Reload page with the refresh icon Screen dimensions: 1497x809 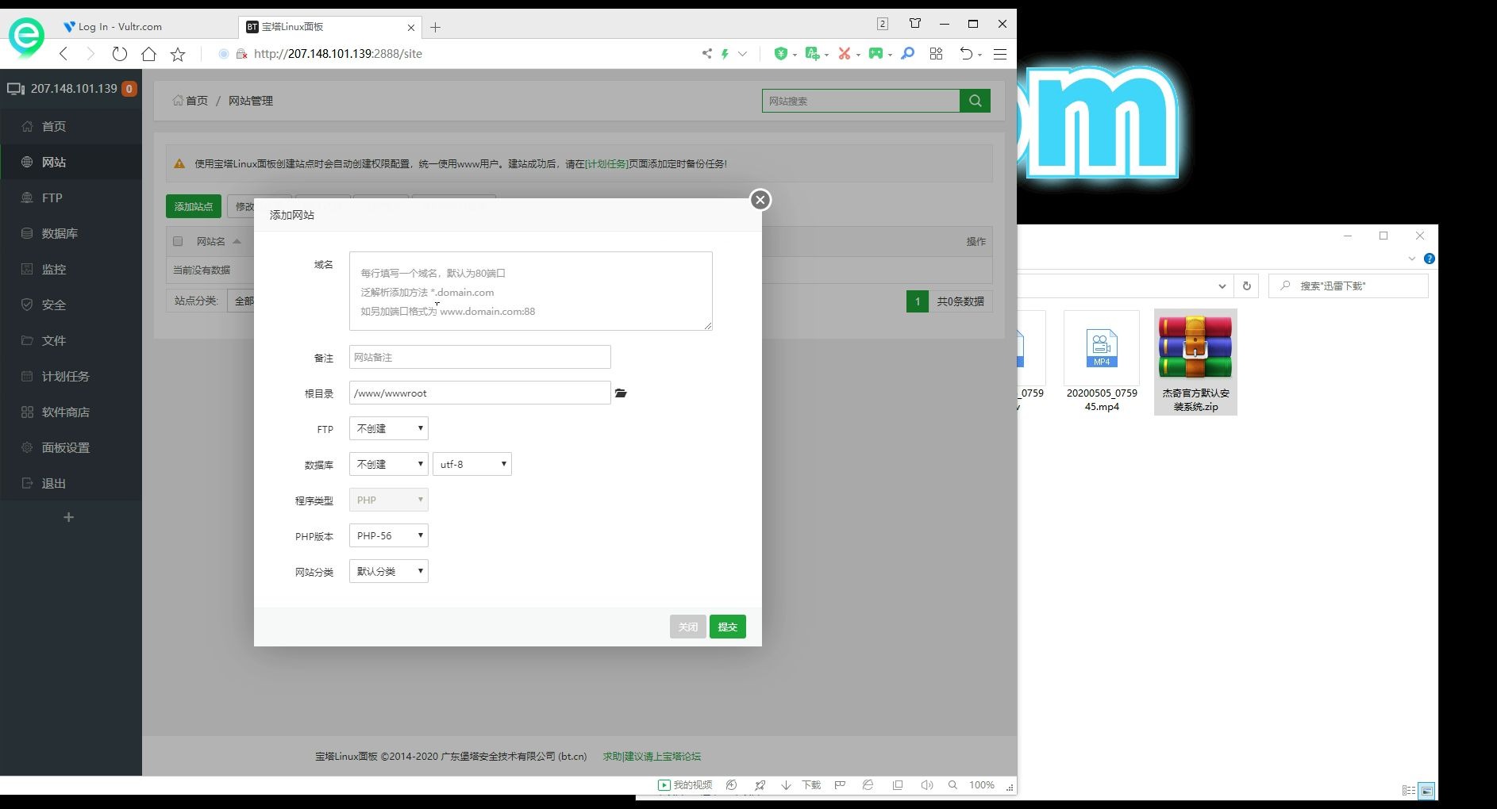tap(120, 54)
